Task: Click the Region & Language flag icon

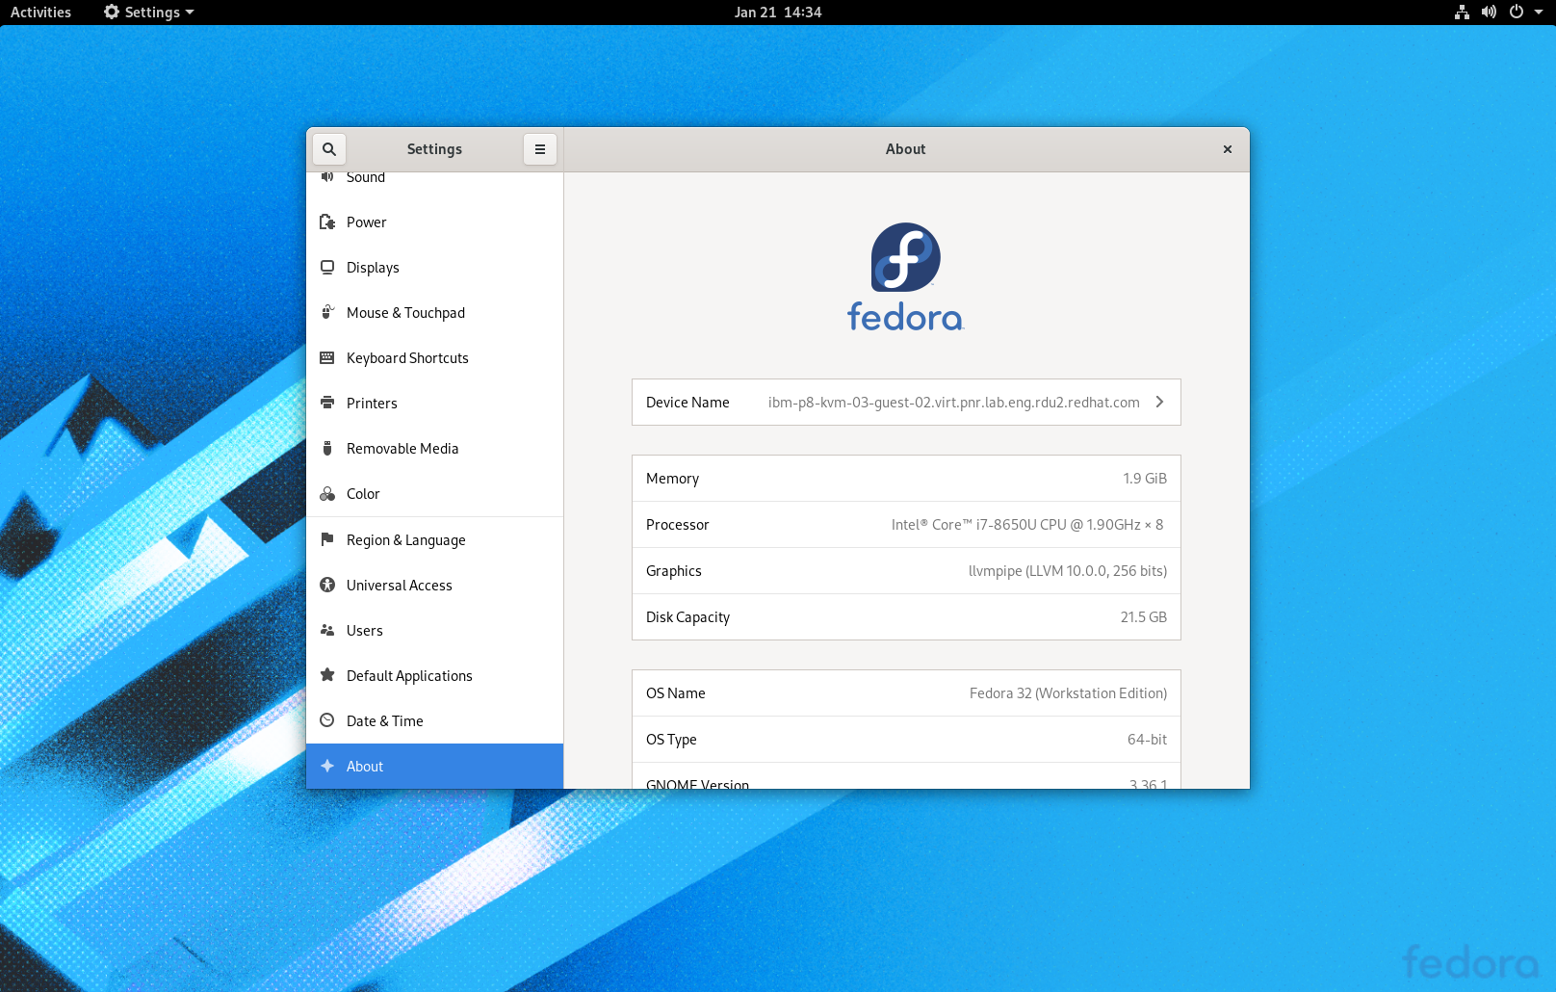Action: (x=327, y=539)
